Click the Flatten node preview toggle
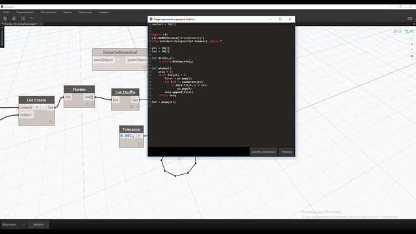This screenshot has height=234, width=416. pos(87,104)
